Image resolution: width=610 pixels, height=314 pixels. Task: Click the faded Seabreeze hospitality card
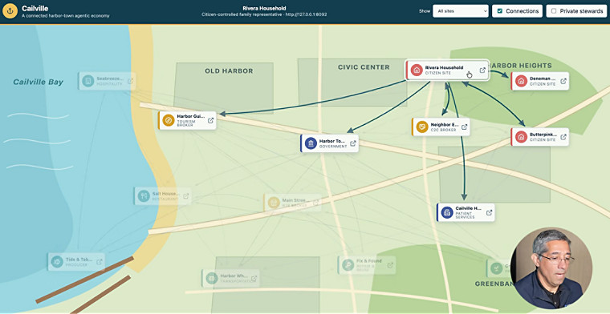tap(107, 81)
